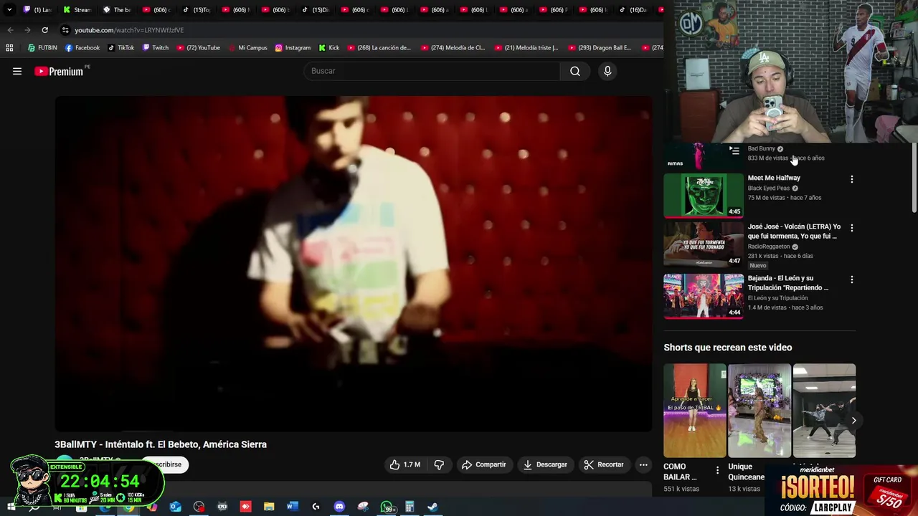Switch to the 'The be' browser tab
The height and width of the screenshot is (516, 918).
point(116,10)
